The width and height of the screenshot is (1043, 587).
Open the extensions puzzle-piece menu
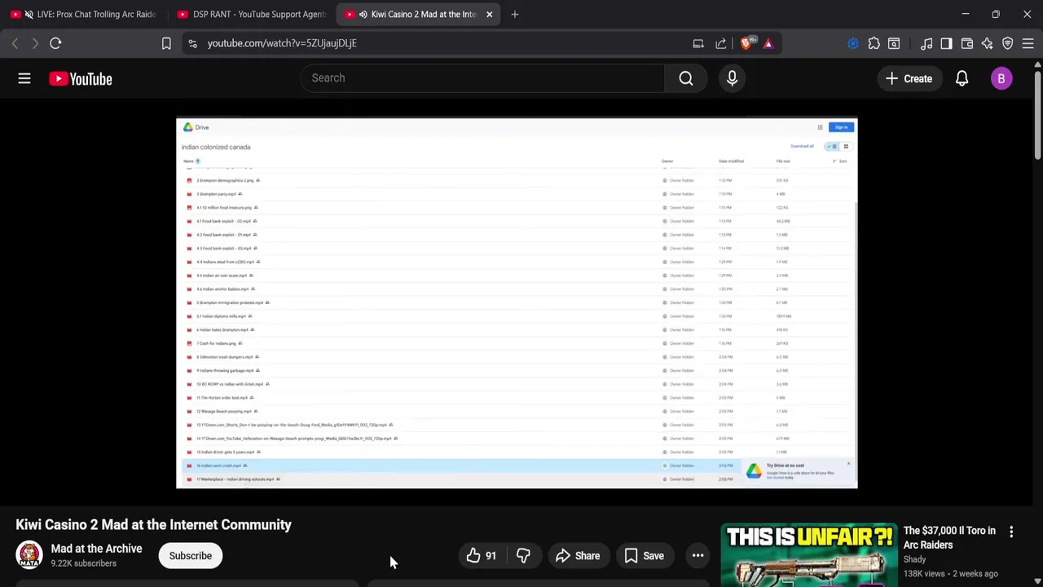click(874, 43)
